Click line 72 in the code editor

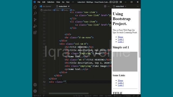point(80,82)
